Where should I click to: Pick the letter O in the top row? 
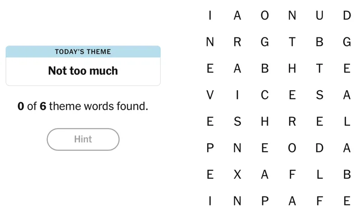click(x=265, y=16)
